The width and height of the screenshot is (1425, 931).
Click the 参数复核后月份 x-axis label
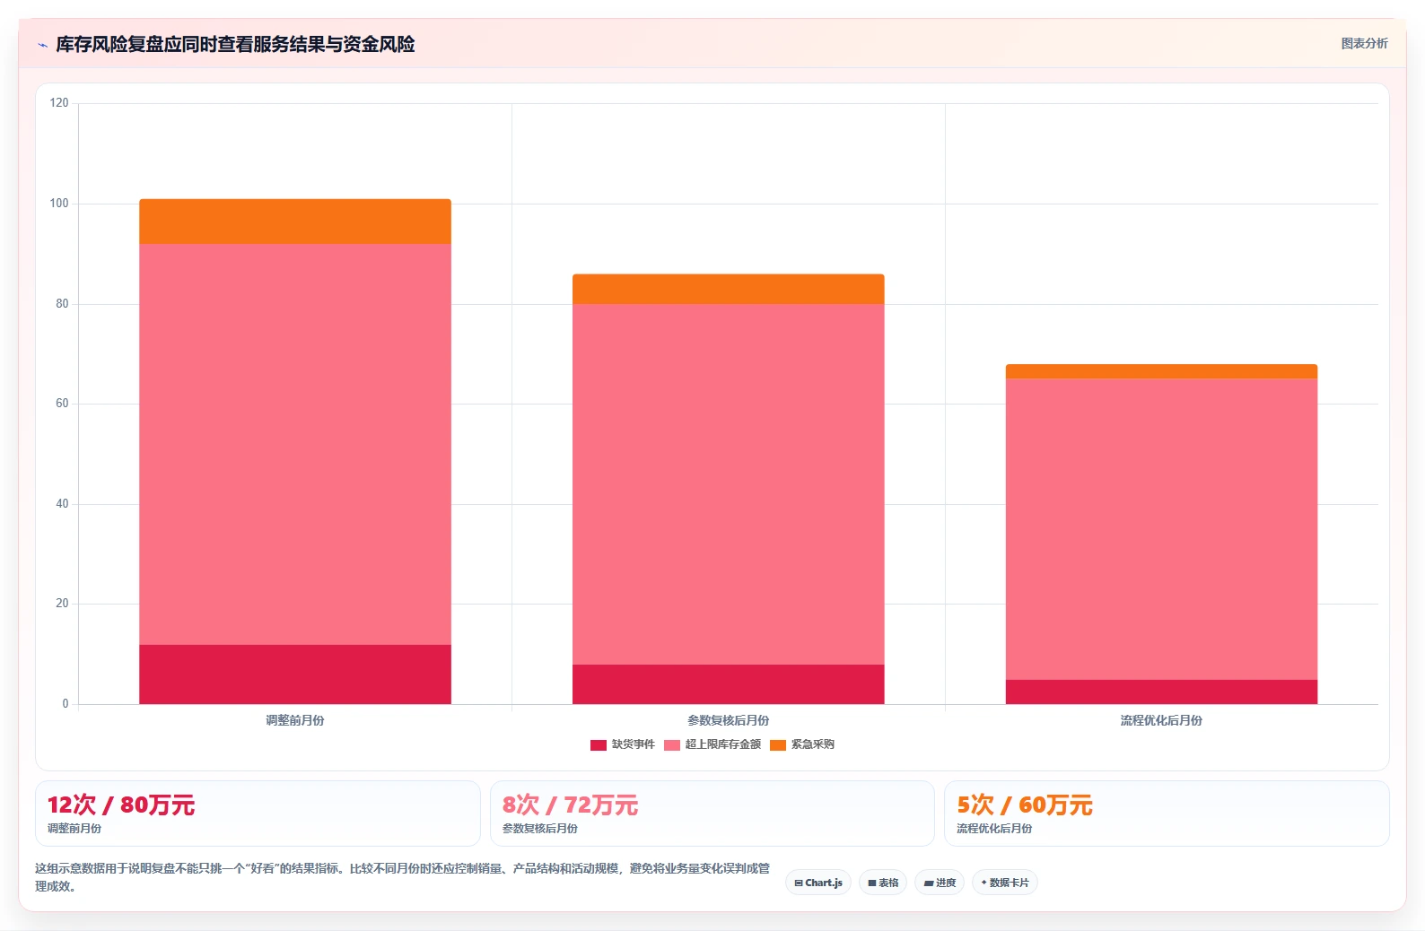tap(729, 720)
